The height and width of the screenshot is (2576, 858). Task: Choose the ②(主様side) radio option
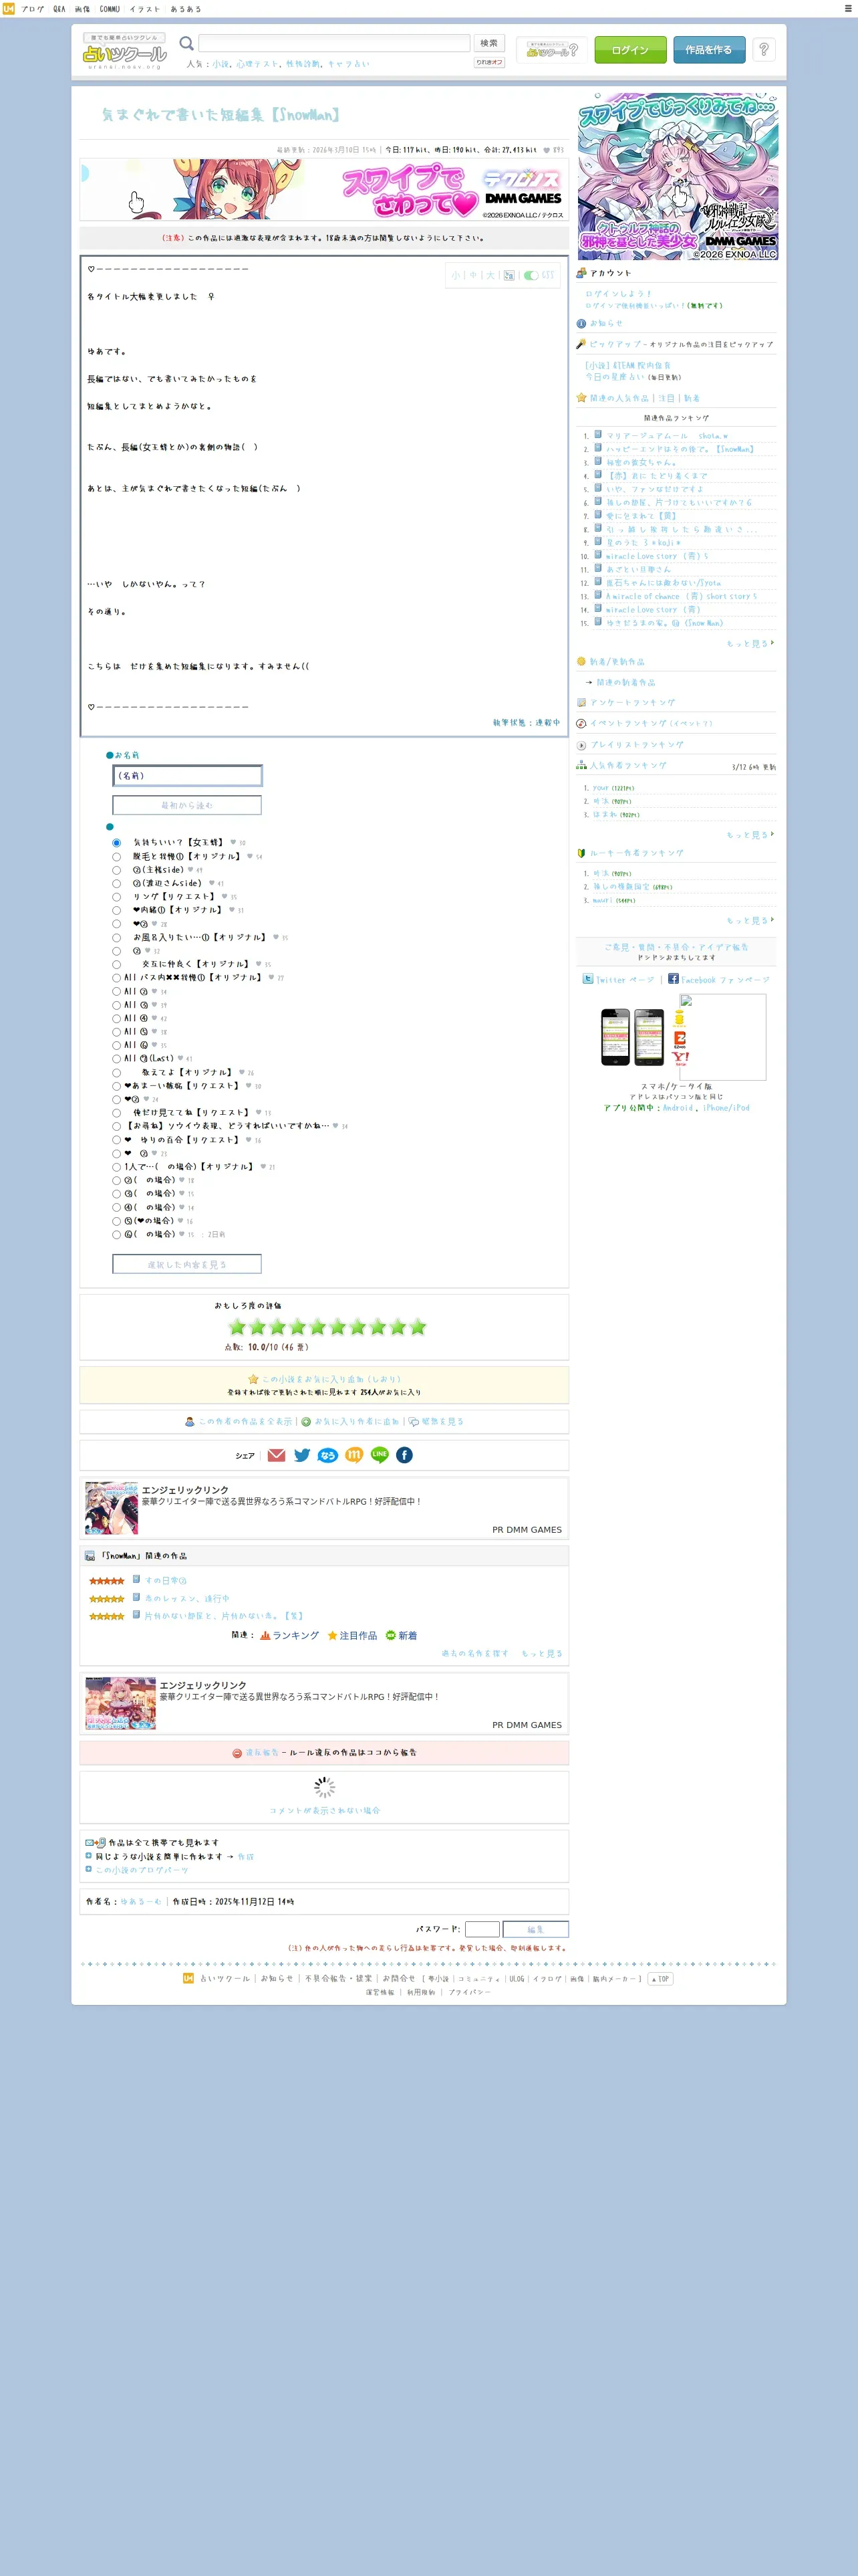click(x=117, y=870)
